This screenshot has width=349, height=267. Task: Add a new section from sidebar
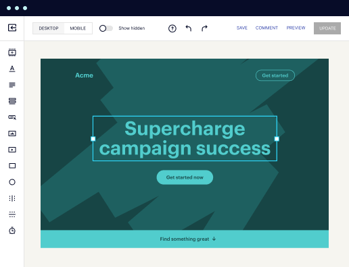[x=12, y=53]
